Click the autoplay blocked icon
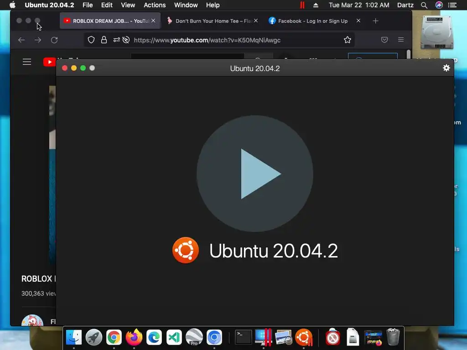The width and height of the screenshot is (467, 350). click(126, 40)
